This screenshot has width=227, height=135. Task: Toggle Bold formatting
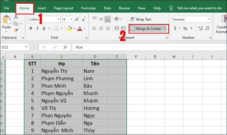click(x=31, y=28)
